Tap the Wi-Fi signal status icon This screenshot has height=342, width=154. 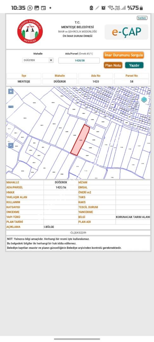[x=110, y=8]
